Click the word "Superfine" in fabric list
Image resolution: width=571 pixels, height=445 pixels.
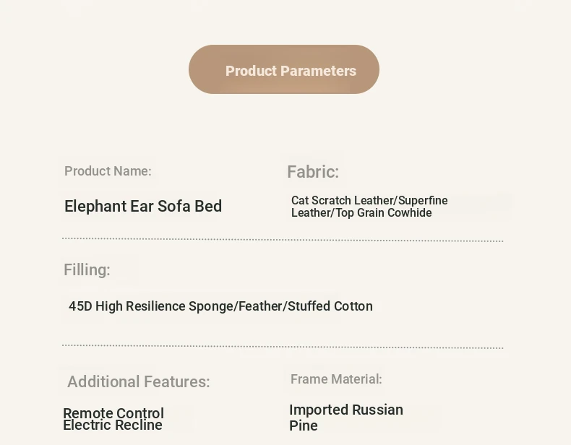[x=423, y=200]
